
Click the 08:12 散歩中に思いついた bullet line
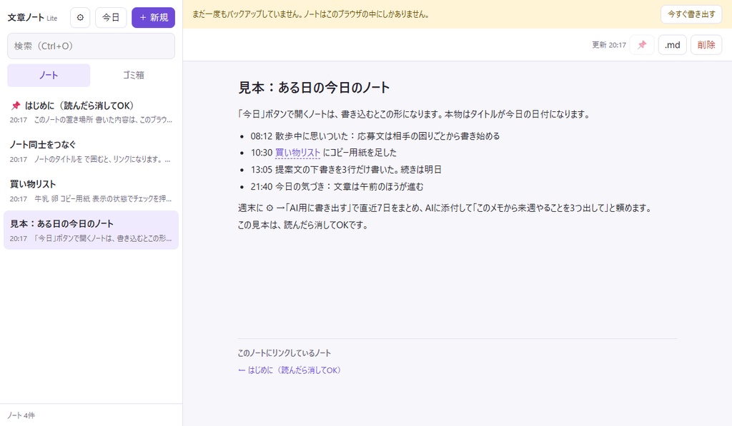click(375, 136)
